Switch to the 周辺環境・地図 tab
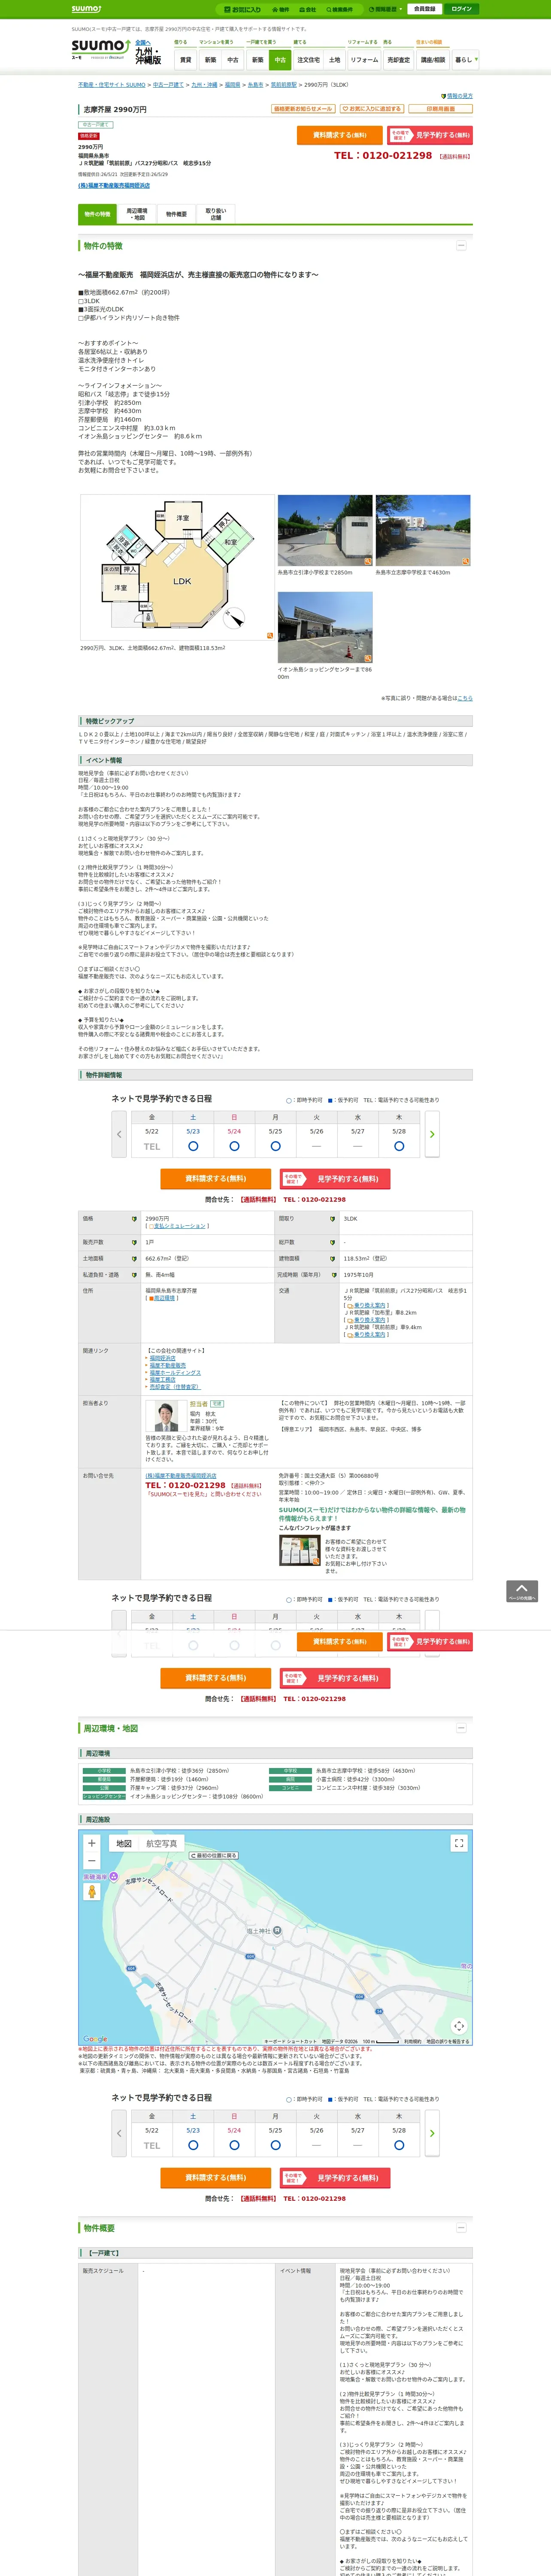The width and height of the screenshot is (551, 2576). click(137, 214)
